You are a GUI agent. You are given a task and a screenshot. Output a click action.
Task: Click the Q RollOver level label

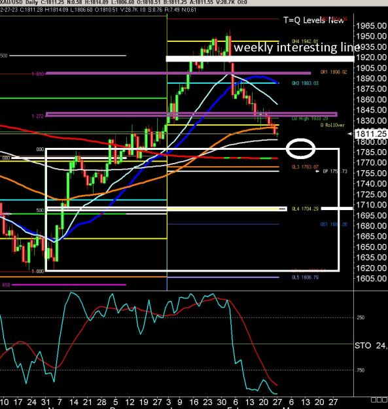pos(332,125)
